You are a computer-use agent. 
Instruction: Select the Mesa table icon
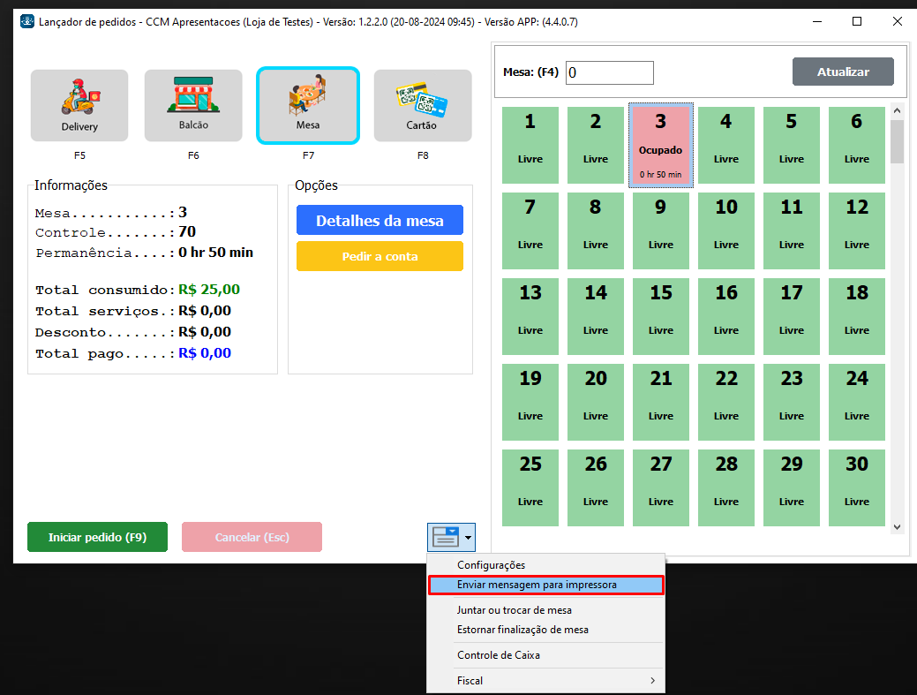pos(308,95)
